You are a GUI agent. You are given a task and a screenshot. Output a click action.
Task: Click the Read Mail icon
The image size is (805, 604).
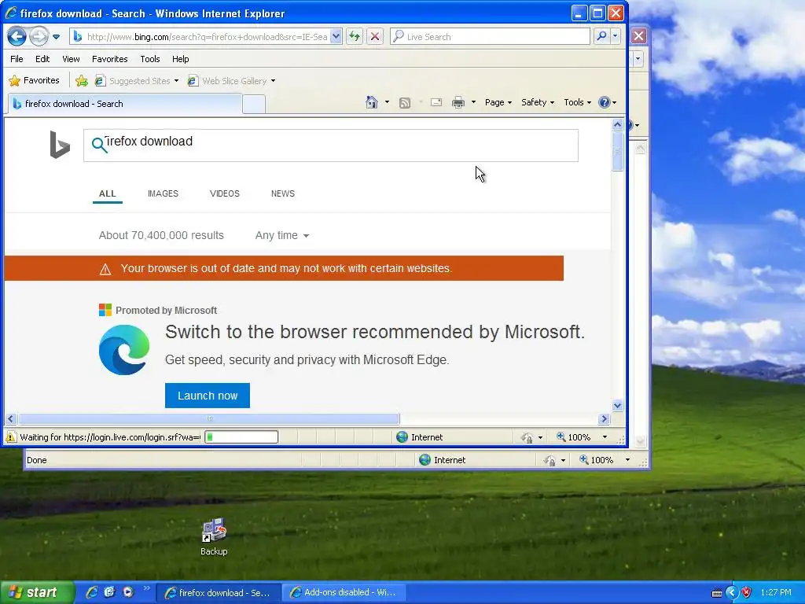pos(436,102)
